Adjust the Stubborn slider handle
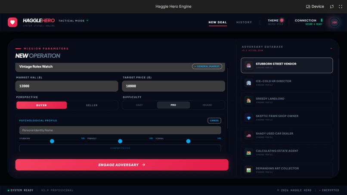Image resolution: width=347 pixels, height=195 pixels. click(x=52, y=141)
